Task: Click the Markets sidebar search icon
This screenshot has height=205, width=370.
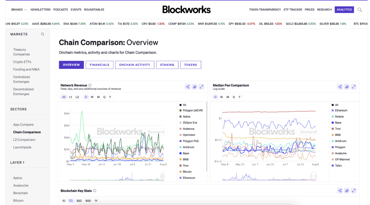Action: (x=43, y=34)
